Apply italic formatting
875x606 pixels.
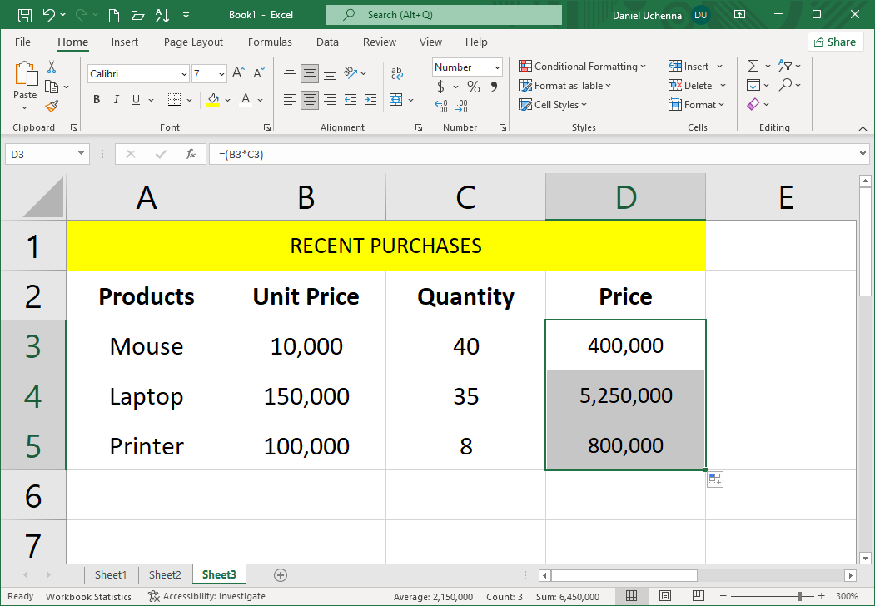pos(116,99)
